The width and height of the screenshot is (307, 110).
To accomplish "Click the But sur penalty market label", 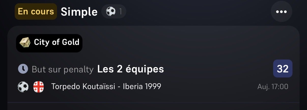I will [x=63, y=69].
